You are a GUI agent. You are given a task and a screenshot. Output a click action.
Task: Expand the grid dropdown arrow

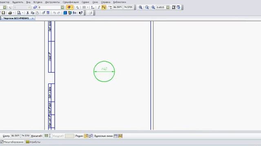pyautogui.click(x=88, y=7)
